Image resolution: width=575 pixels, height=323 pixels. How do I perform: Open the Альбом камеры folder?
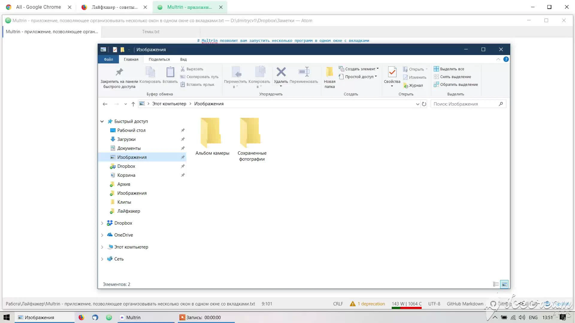click(x=212, y=137)
